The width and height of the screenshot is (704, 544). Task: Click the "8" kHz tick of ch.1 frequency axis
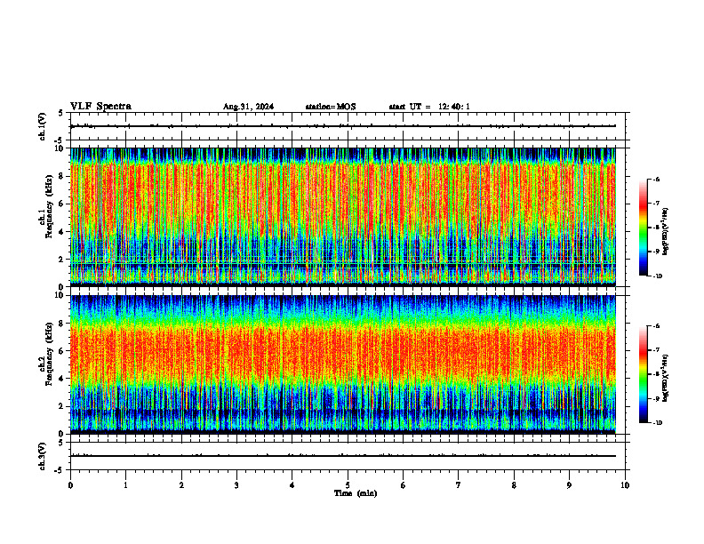tap(63, 176)
